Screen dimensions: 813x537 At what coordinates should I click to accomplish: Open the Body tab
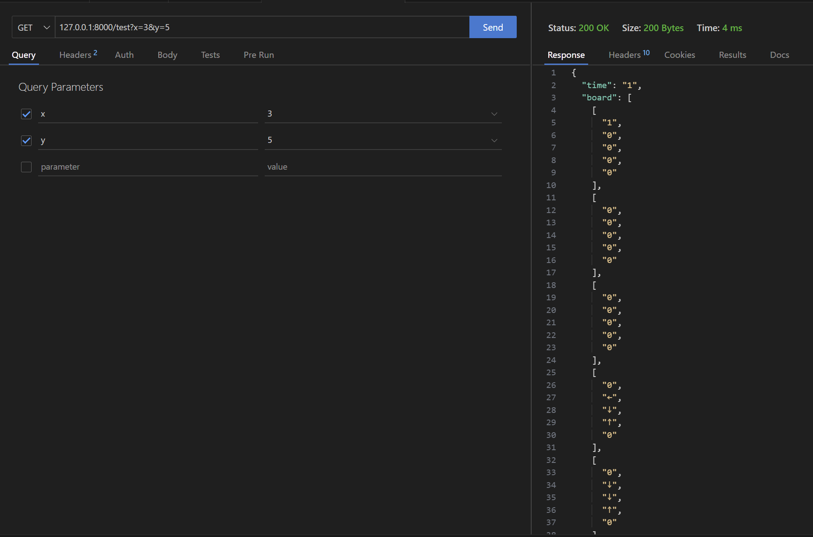(167, 55)
